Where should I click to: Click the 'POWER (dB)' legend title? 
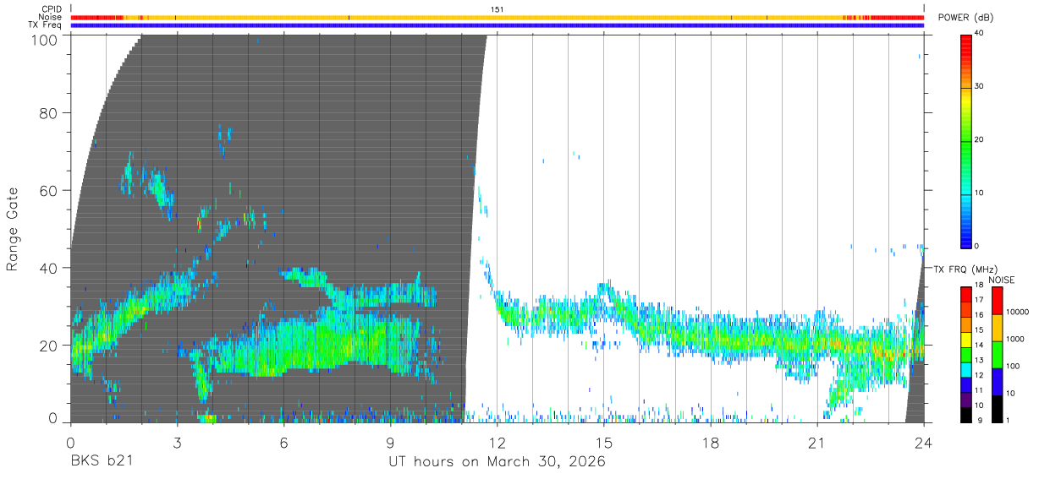pyautogui.click(x=965, y=18)
